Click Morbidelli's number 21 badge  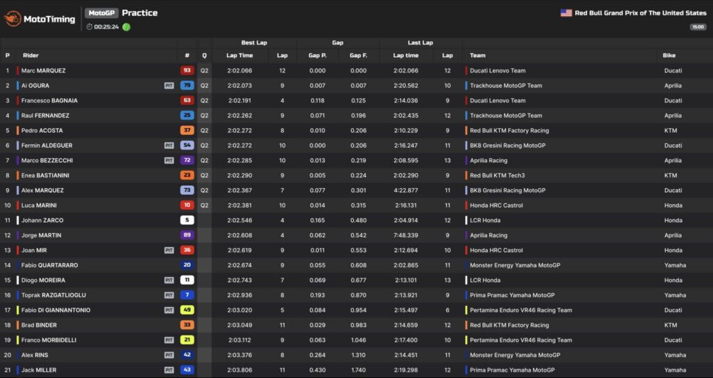point(187,340)
